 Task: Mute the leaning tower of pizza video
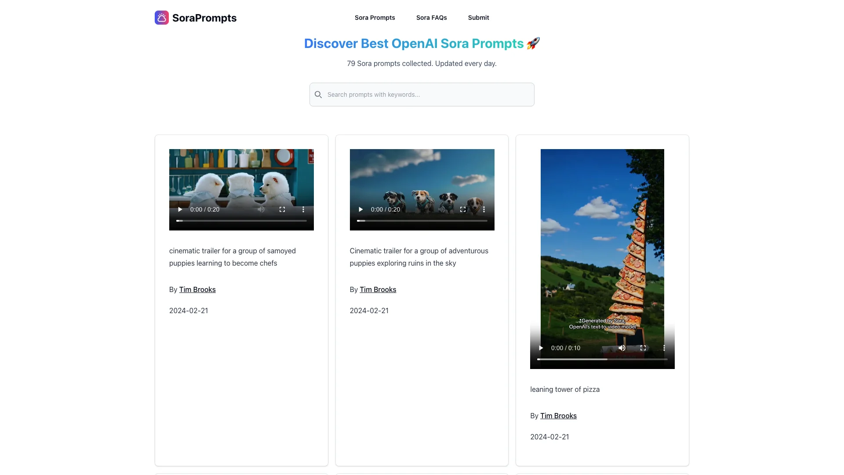point(622,348)
